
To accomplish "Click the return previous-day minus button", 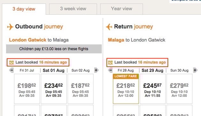I will [110, 70].
